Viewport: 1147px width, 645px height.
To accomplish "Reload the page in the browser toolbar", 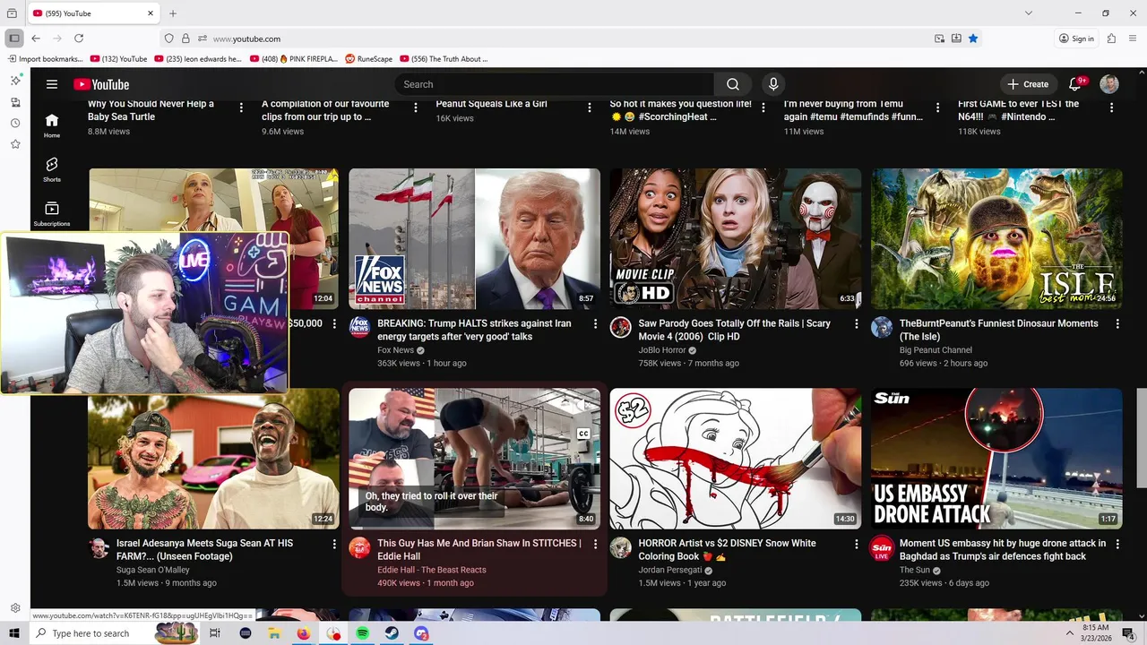I will pyautogui.click(x=79, y=39).
